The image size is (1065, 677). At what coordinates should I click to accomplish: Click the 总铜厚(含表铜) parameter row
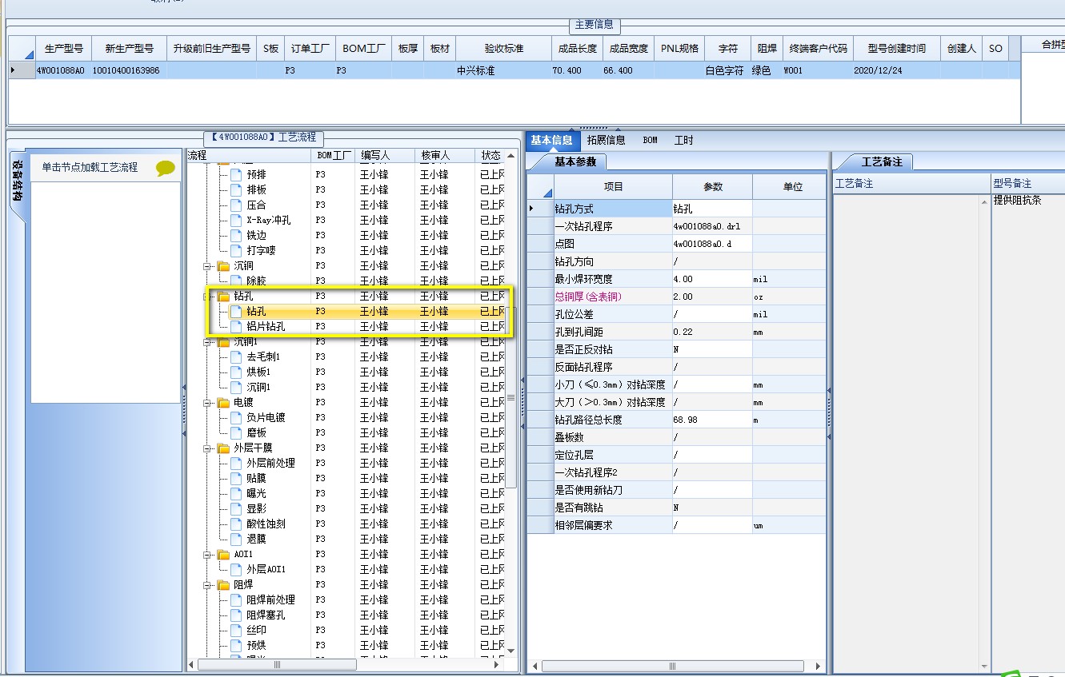677,297
